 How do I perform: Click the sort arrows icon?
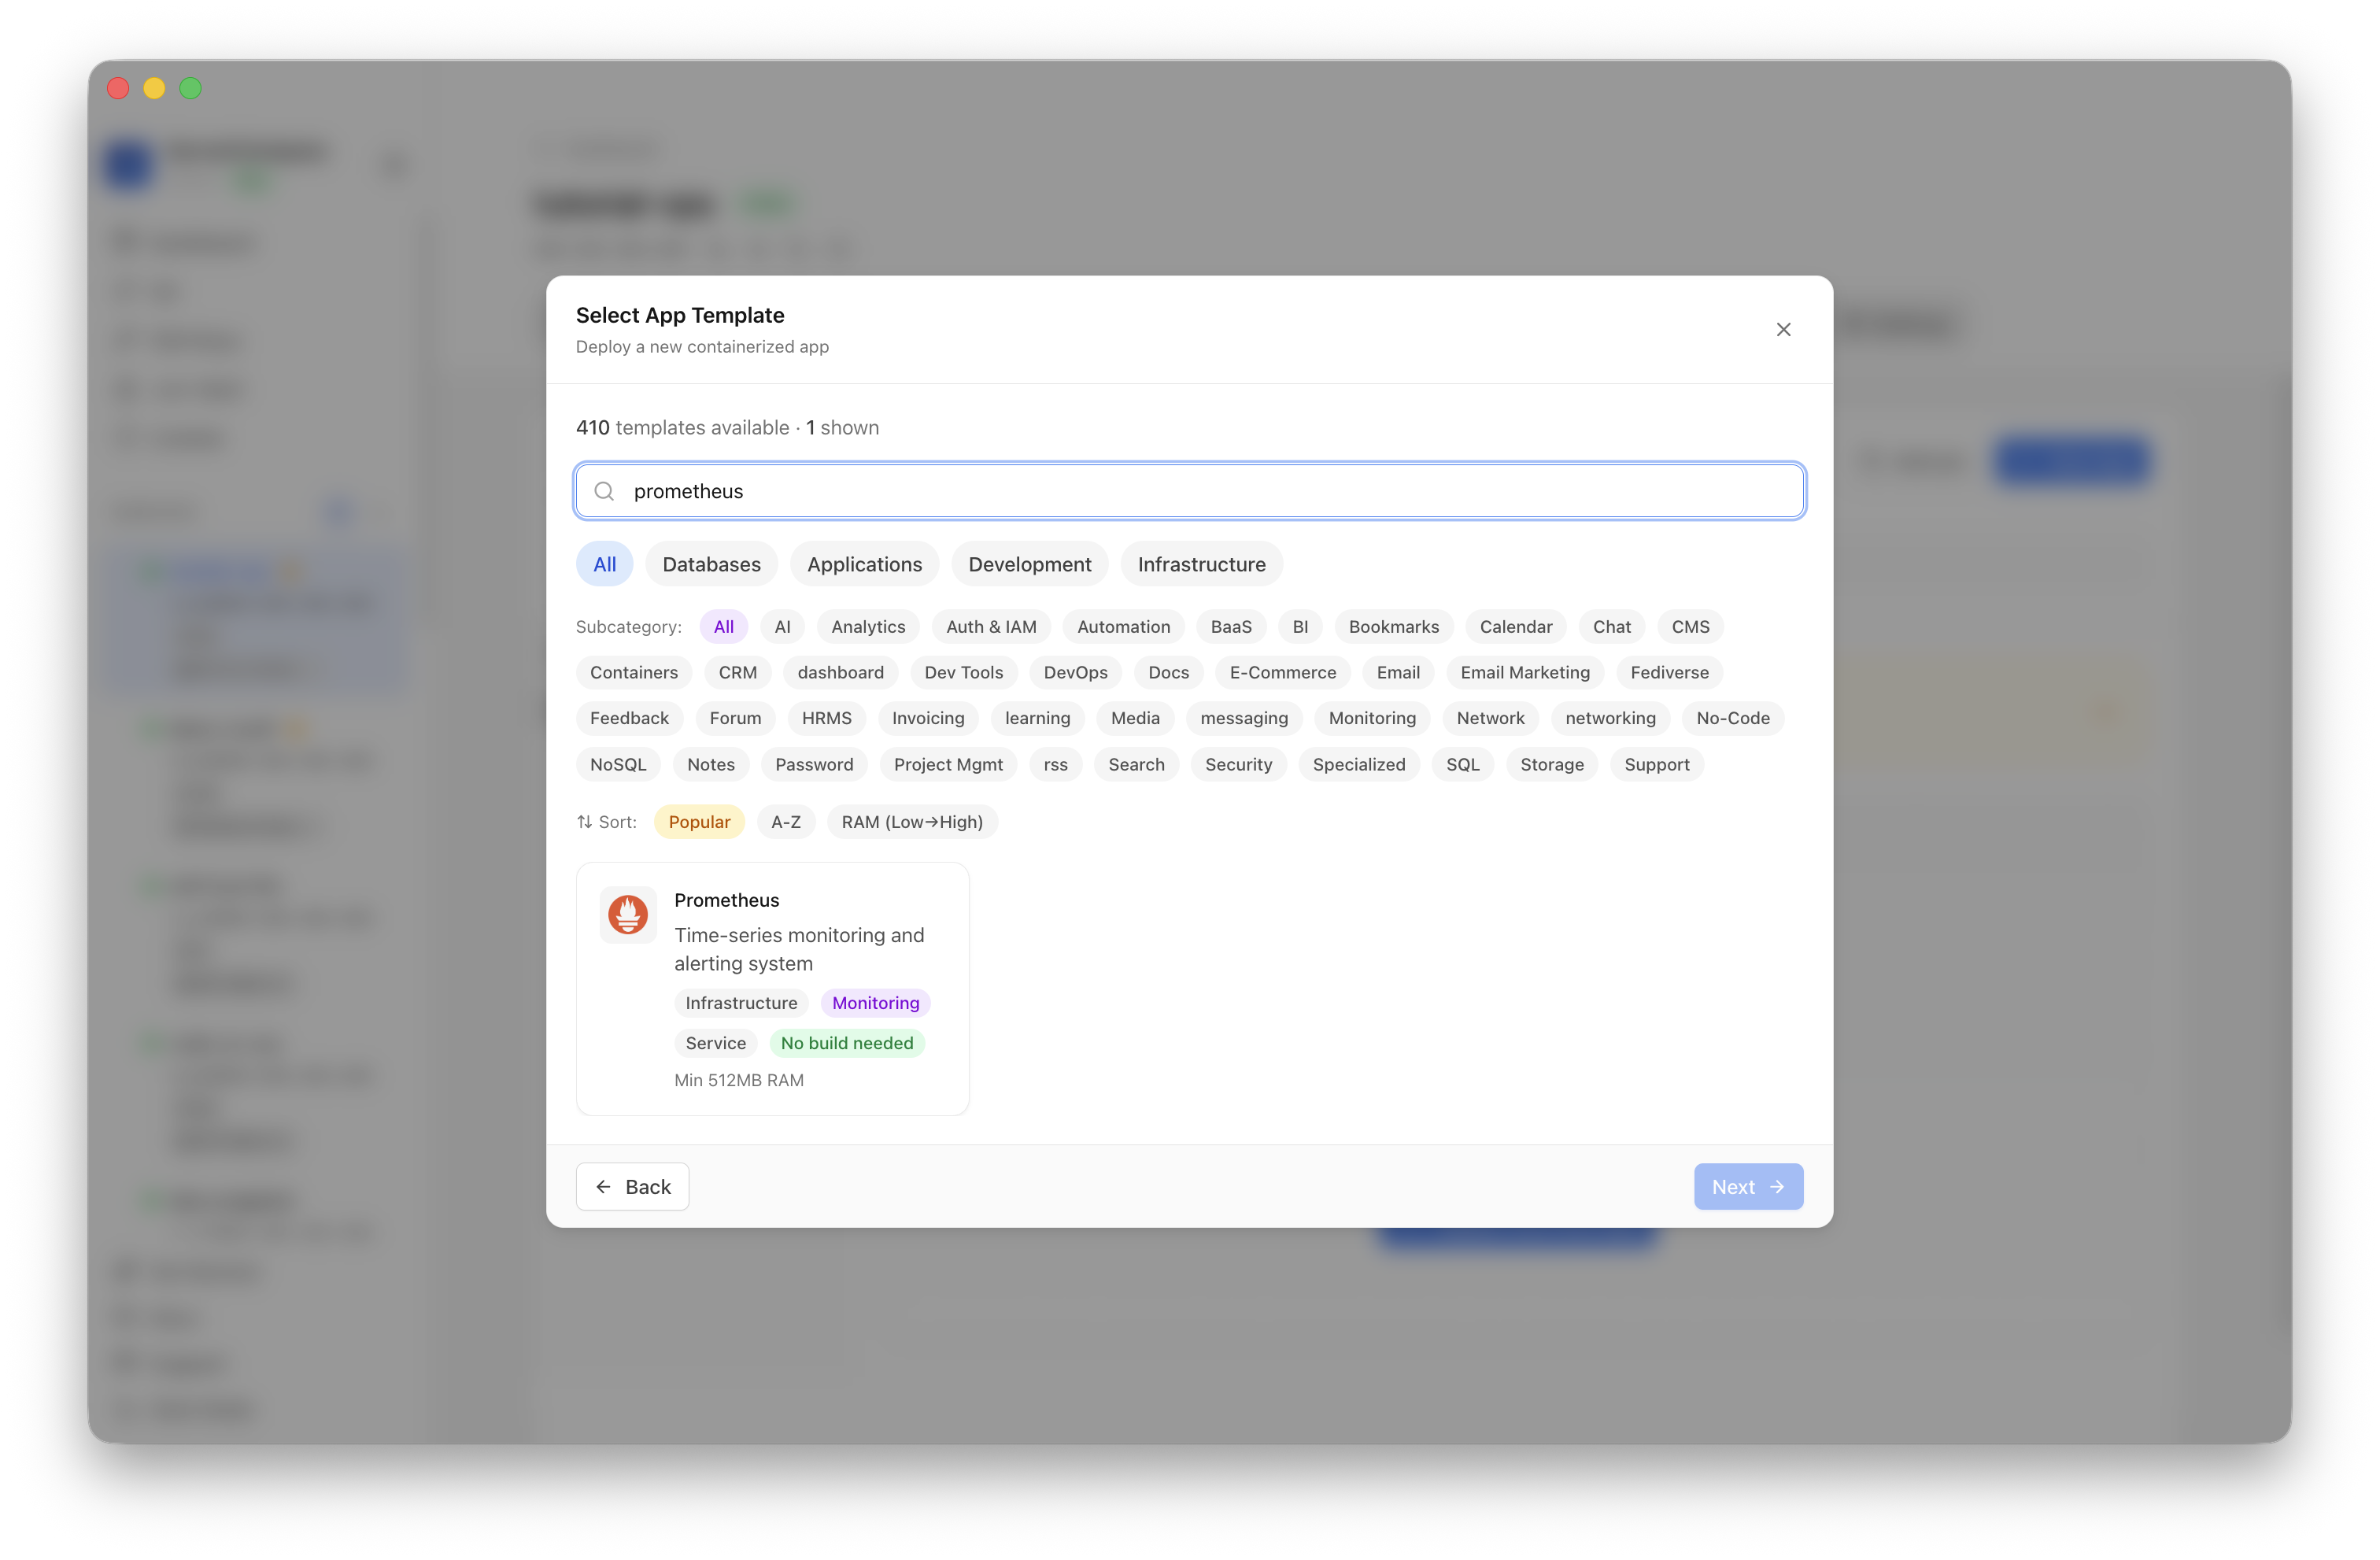[584, 822]
